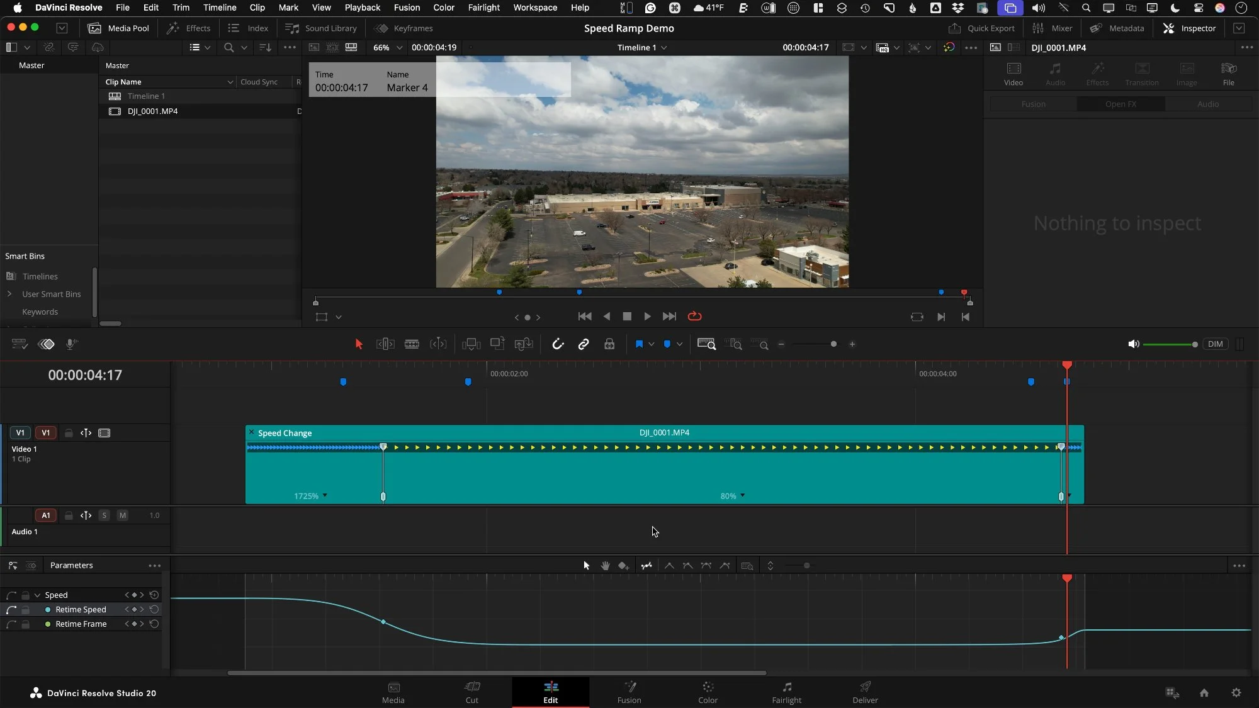Select the Blade edit mode tool
The width and height of the screenshot is (1259, 708).
coord(412,344)
